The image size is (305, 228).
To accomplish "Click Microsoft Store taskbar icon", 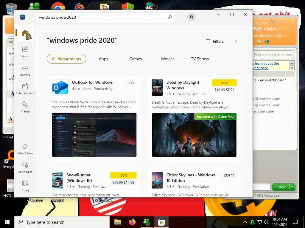I will point(161,222).
